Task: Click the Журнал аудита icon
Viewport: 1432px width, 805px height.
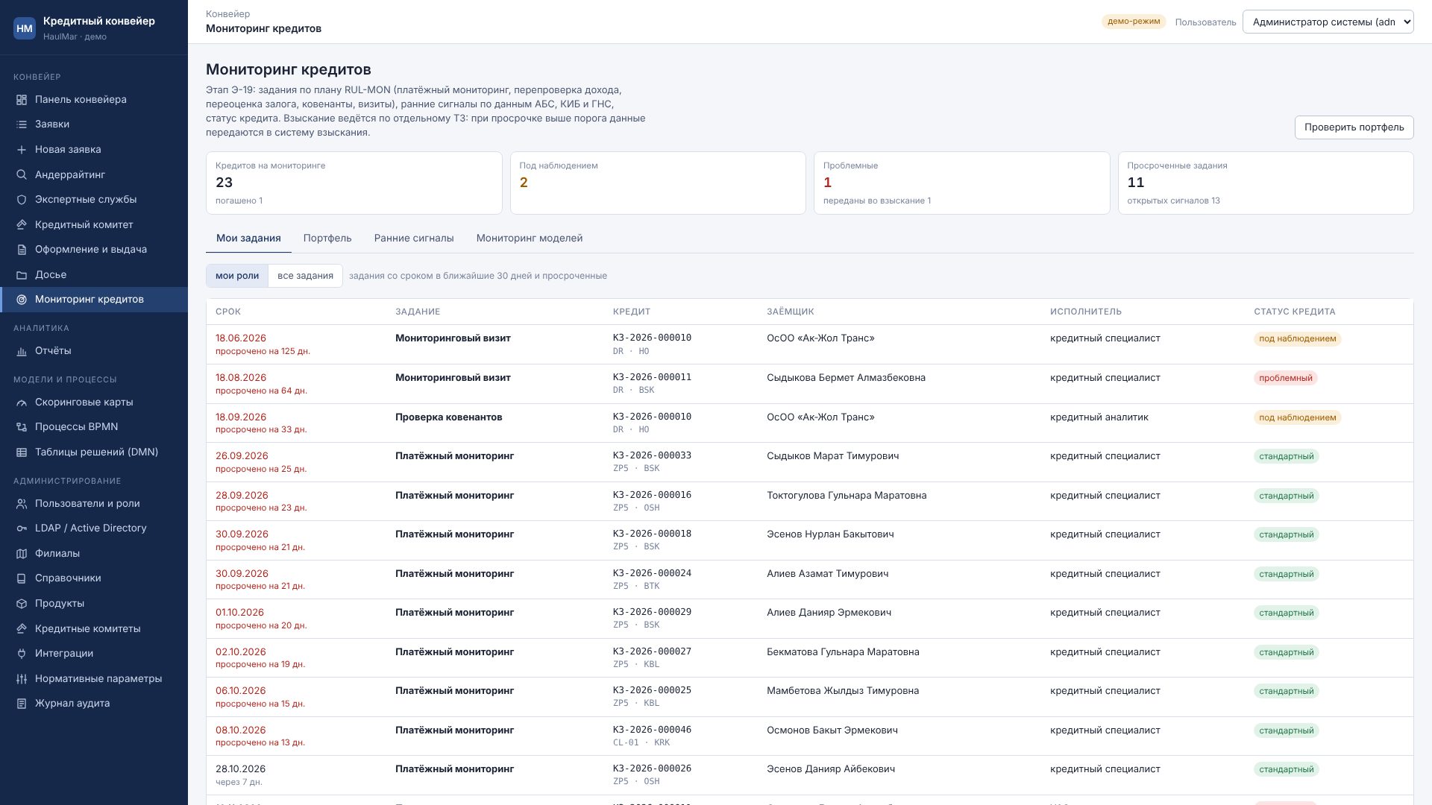Action: [22, 704]
